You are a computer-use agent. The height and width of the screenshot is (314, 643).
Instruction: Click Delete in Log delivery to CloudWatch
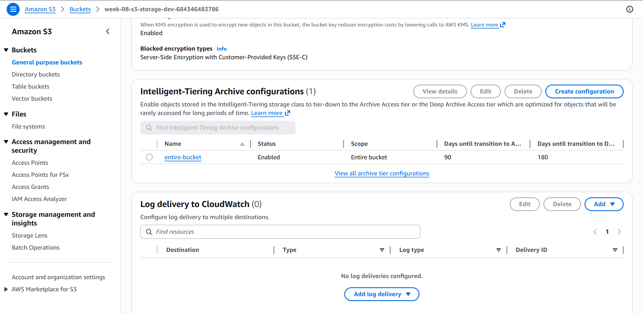point(562,204)
